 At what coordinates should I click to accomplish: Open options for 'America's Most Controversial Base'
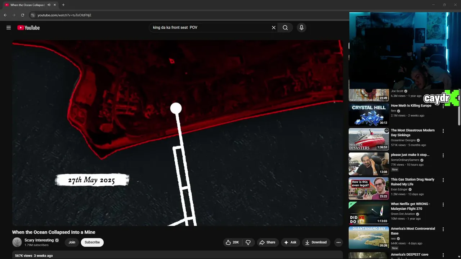[443, 229]
